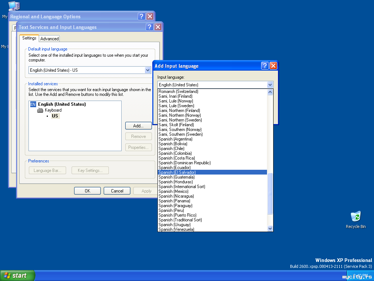Switch to the Advanced tab
Viewport: 374px width, 281px height.
pos(49,39)
